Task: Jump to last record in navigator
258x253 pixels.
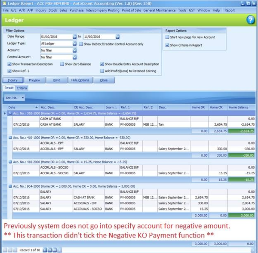Action: tap(55, 250)
